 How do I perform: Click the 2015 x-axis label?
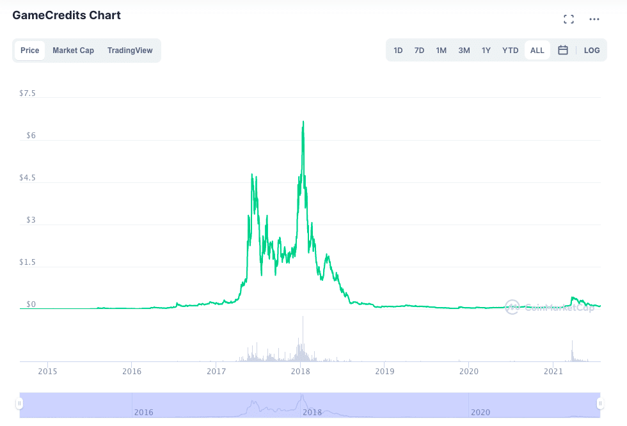pos(47,371)
